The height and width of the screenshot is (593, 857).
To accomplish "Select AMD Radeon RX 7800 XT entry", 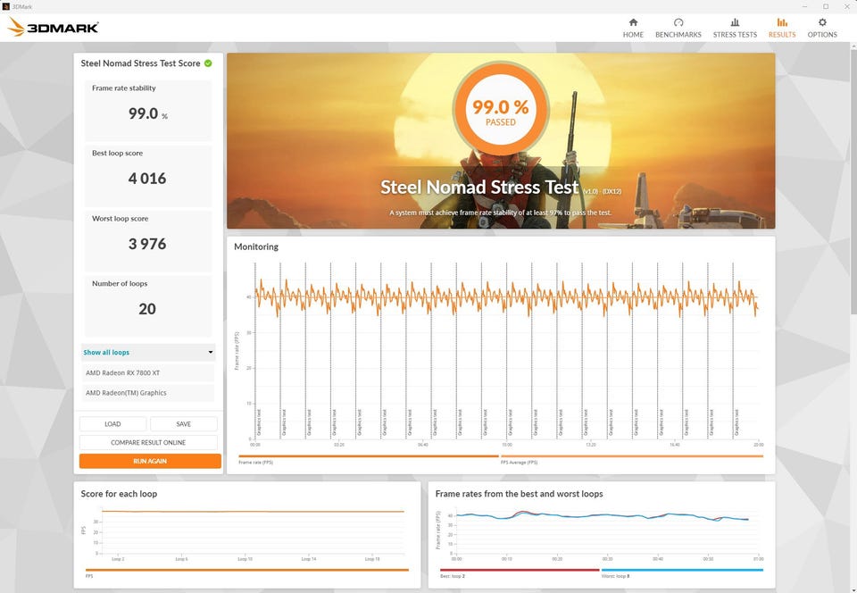I will pyautogui.click(x=148, y=372).
